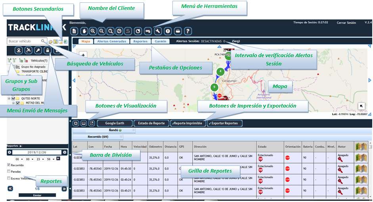The height and width of the screenshot is (202, 373).
Task: Open the end minute dropdown showing 59
Action: click(51, 158)
